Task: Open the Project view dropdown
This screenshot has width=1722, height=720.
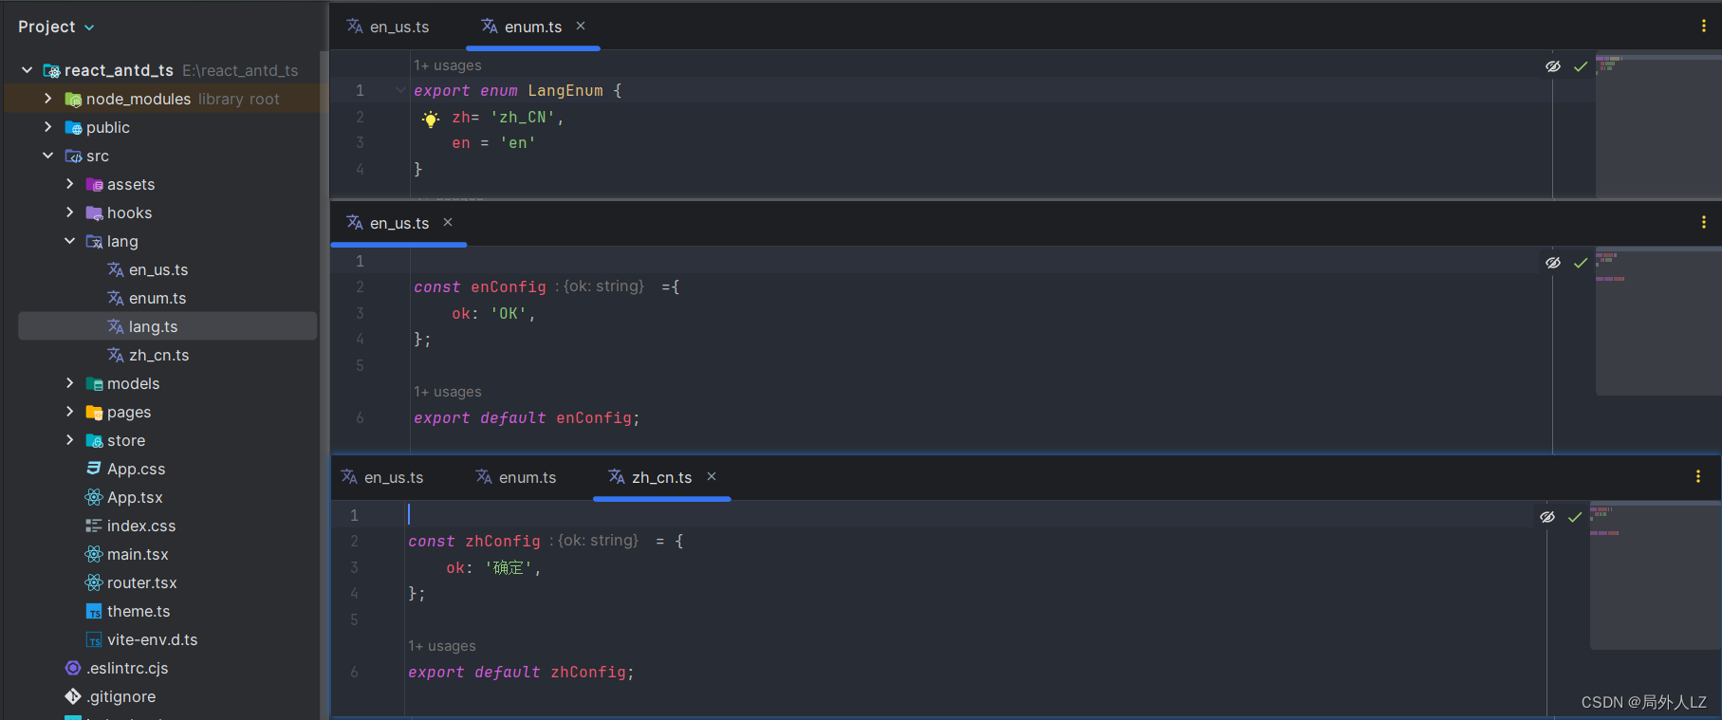Action: click(x=56, y=27)
